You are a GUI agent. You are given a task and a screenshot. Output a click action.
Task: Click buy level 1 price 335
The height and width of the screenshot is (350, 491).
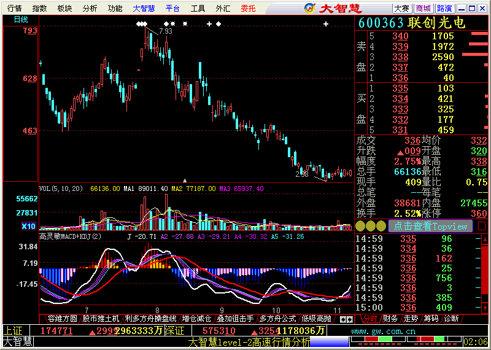401,88
